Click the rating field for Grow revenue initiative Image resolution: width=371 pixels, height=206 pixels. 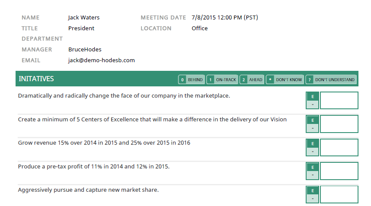coord(339,147)
